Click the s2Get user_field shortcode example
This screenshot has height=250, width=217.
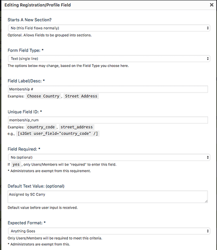tap(58, 133)
